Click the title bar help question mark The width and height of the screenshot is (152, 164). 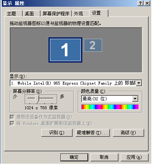[x=140, y=3]
